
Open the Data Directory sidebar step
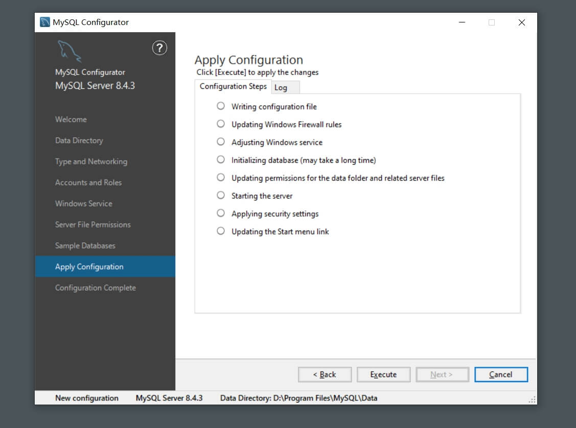point(79,140)
